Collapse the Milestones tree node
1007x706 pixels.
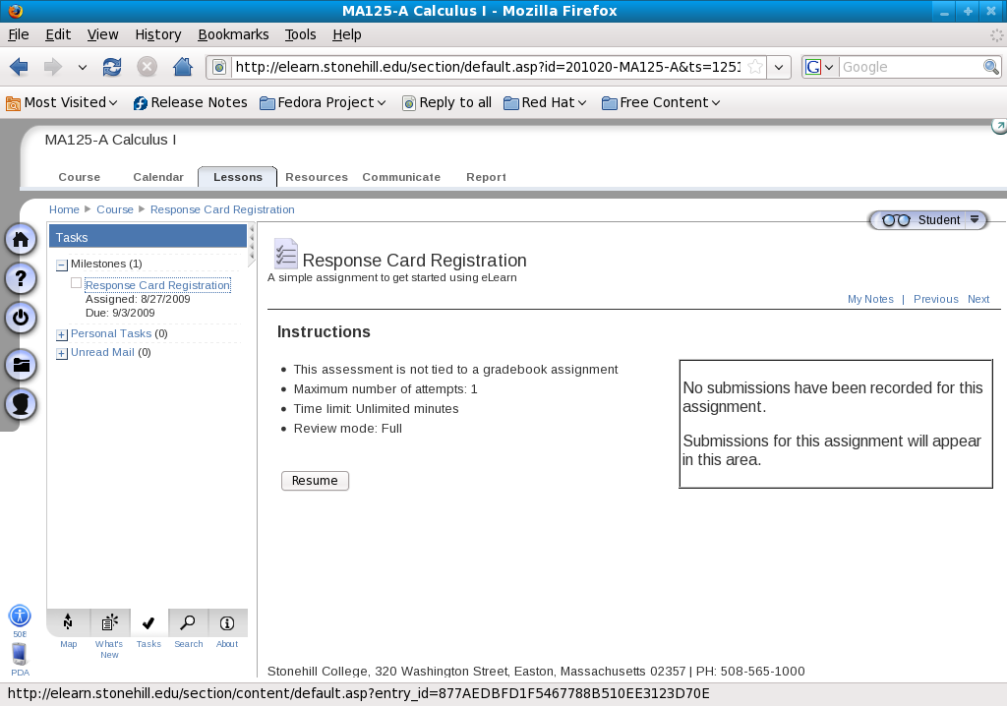pyautogui.click(x=62, y=265)
